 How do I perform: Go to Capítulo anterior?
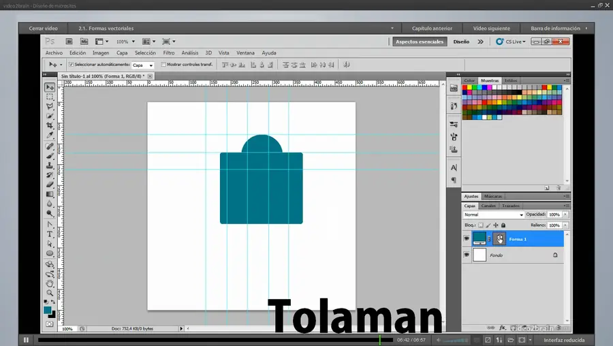click(x=432, y=28)
